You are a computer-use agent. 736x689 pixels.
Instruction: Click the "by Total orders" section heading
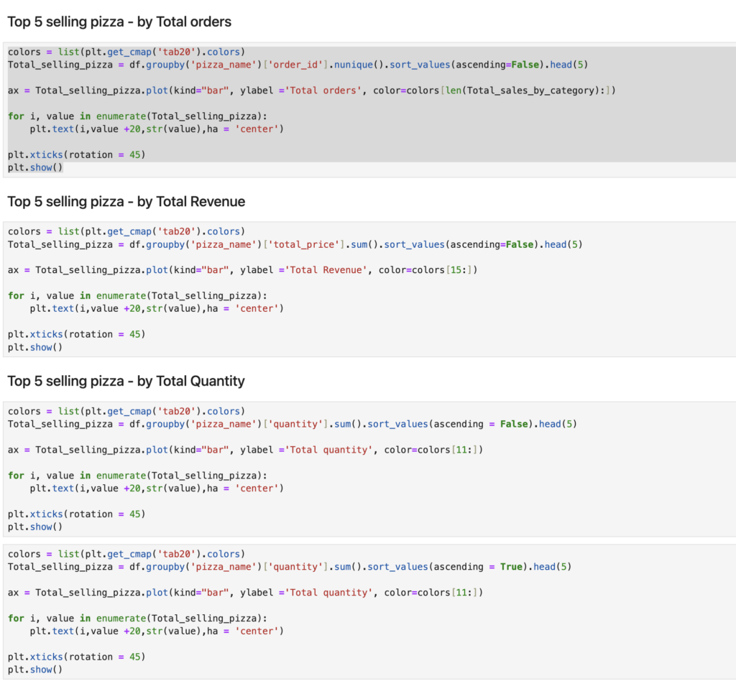(119, 22)
